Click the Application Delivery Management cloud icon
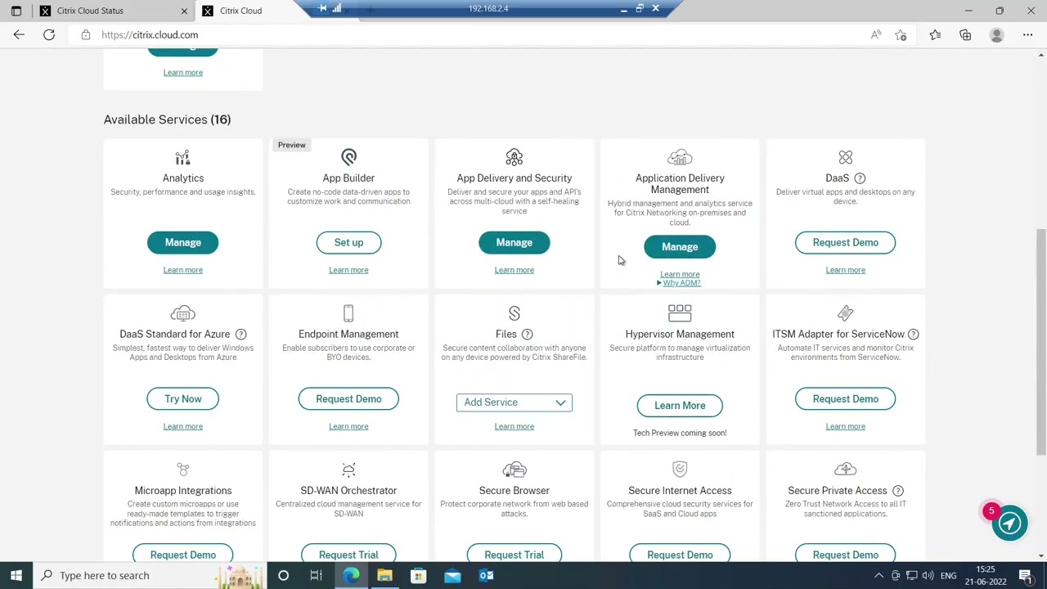Screen dimensions: 1047x589 pyautogui.click(x=680, y=157)
